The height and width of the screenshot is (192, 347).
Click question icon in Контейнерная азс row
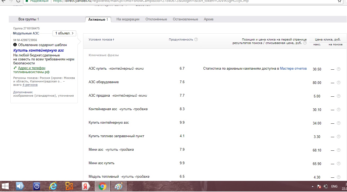(x=339, y=110)
